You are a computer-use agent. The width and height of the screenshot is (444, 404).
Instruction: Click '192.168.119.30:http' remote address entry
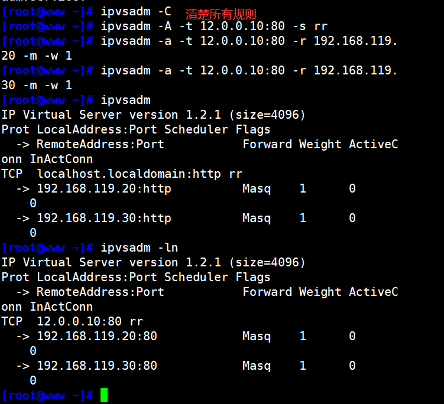pyautogui.click(x=104, y=218)
